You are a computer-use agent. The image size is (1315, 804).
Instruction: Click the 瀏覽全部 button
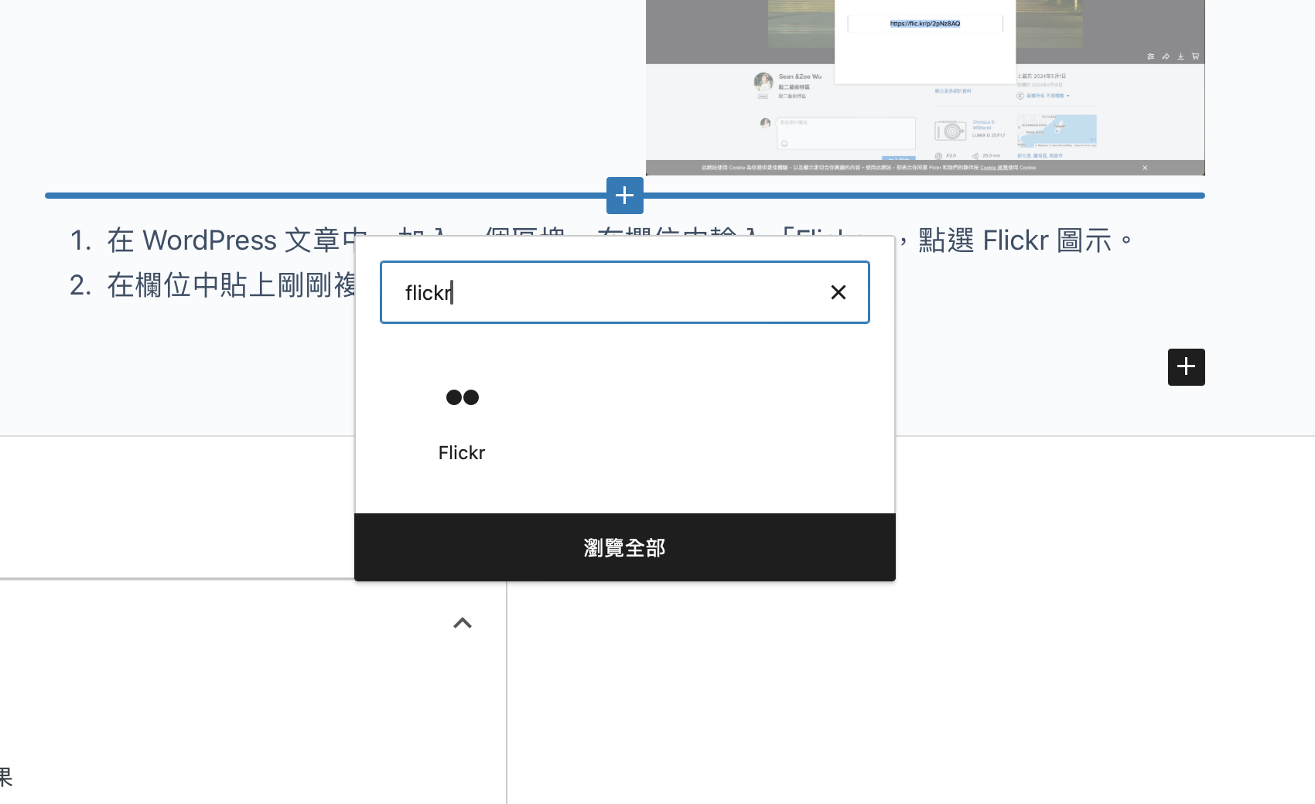[624, 547]
